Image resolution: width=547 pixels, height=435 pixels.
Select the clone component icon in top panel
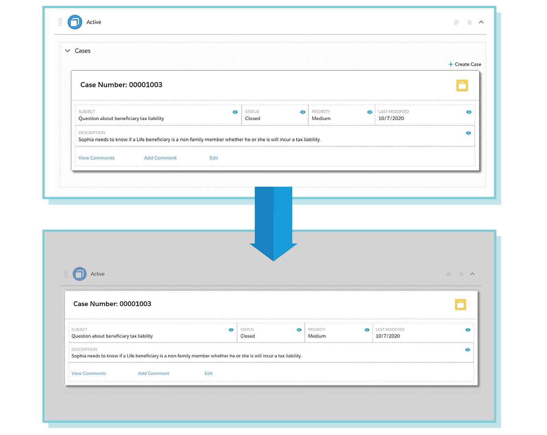point(456,22)
